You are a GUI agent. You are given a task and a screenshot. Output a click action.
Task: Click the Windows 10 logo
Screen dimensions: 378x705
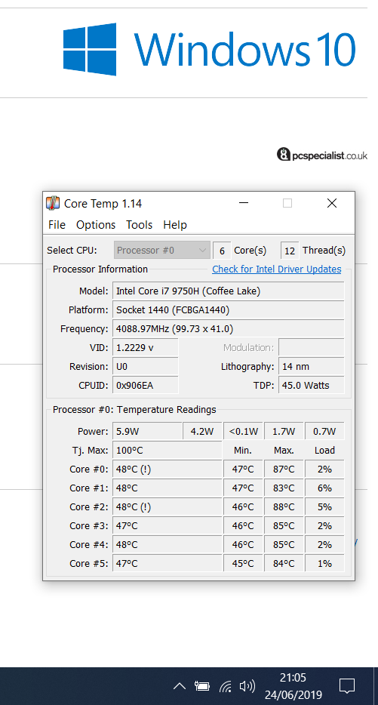pos(210,49)
